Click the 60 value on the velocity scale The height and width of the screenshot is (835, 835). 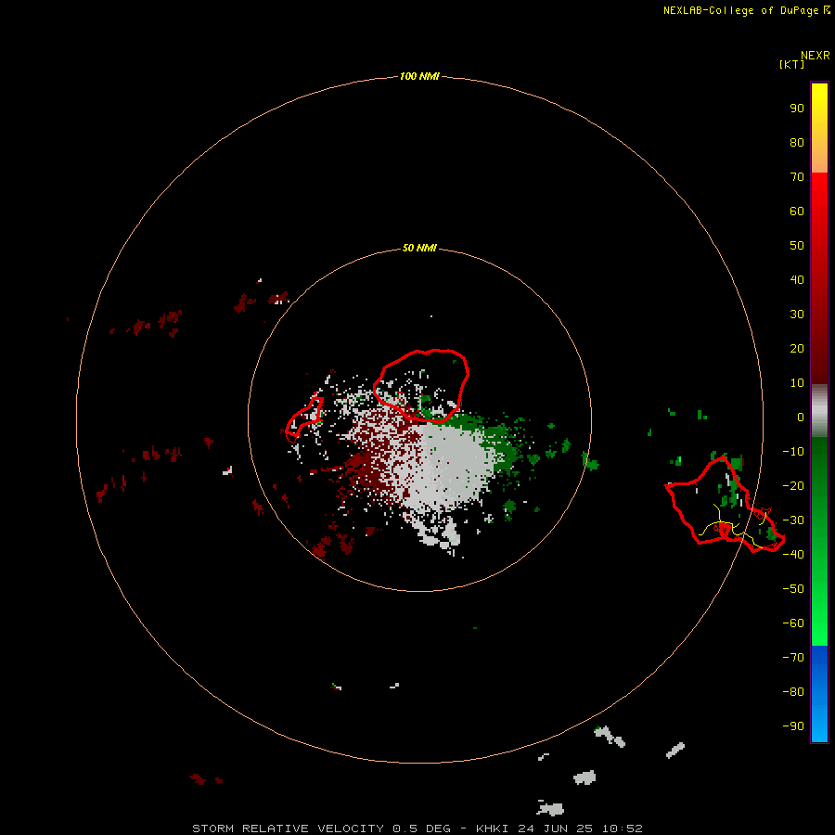797,211
